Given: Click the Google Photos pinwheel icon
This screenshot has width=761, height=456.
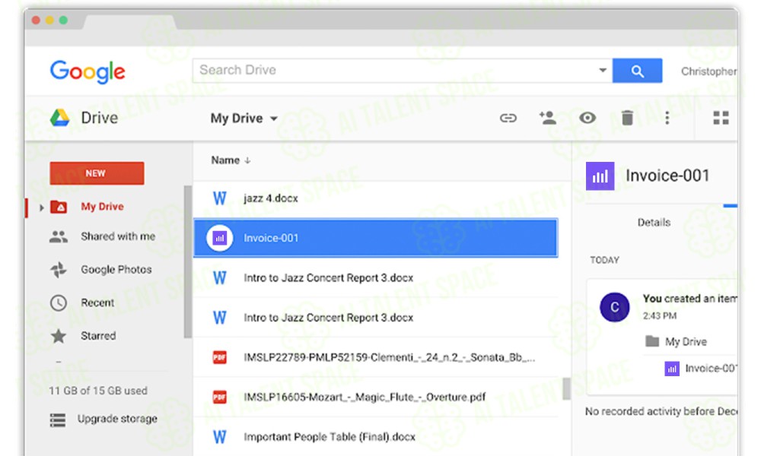Looking at the screenshot, I should [x=59, y=270].
